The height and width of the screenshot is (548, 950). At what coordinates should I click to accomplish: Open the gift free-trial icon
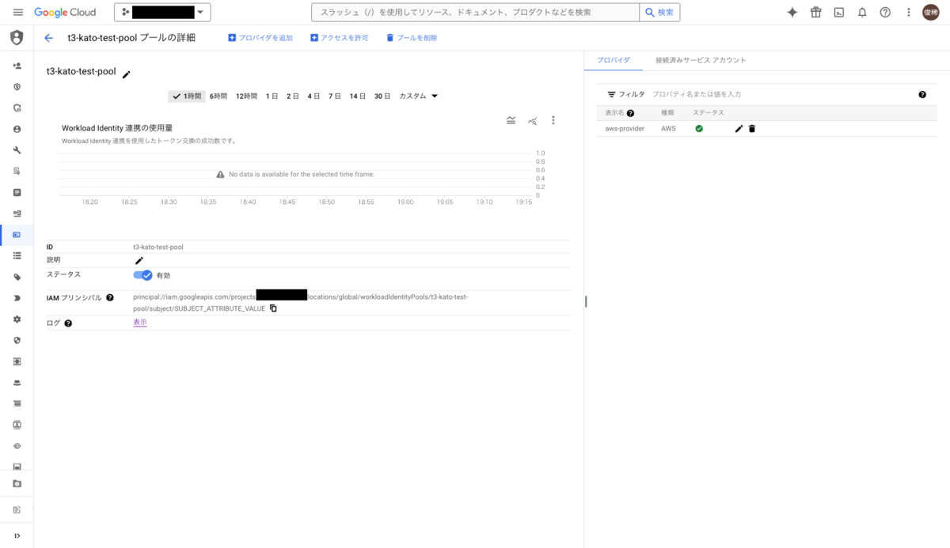coord(815,13)
